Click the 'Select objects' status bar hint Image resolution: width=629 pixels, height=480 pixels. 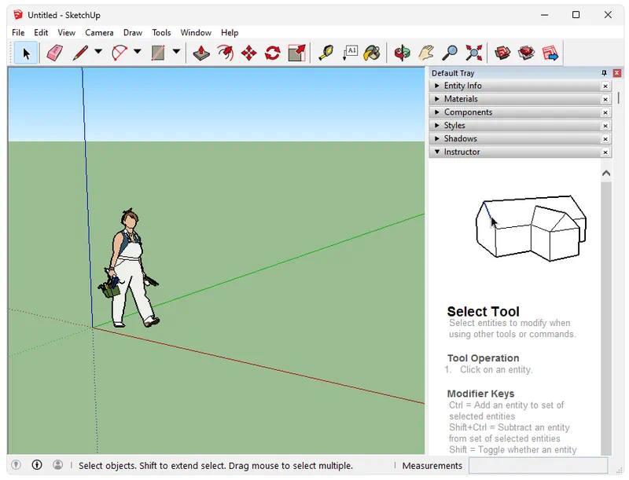point(215,466)
